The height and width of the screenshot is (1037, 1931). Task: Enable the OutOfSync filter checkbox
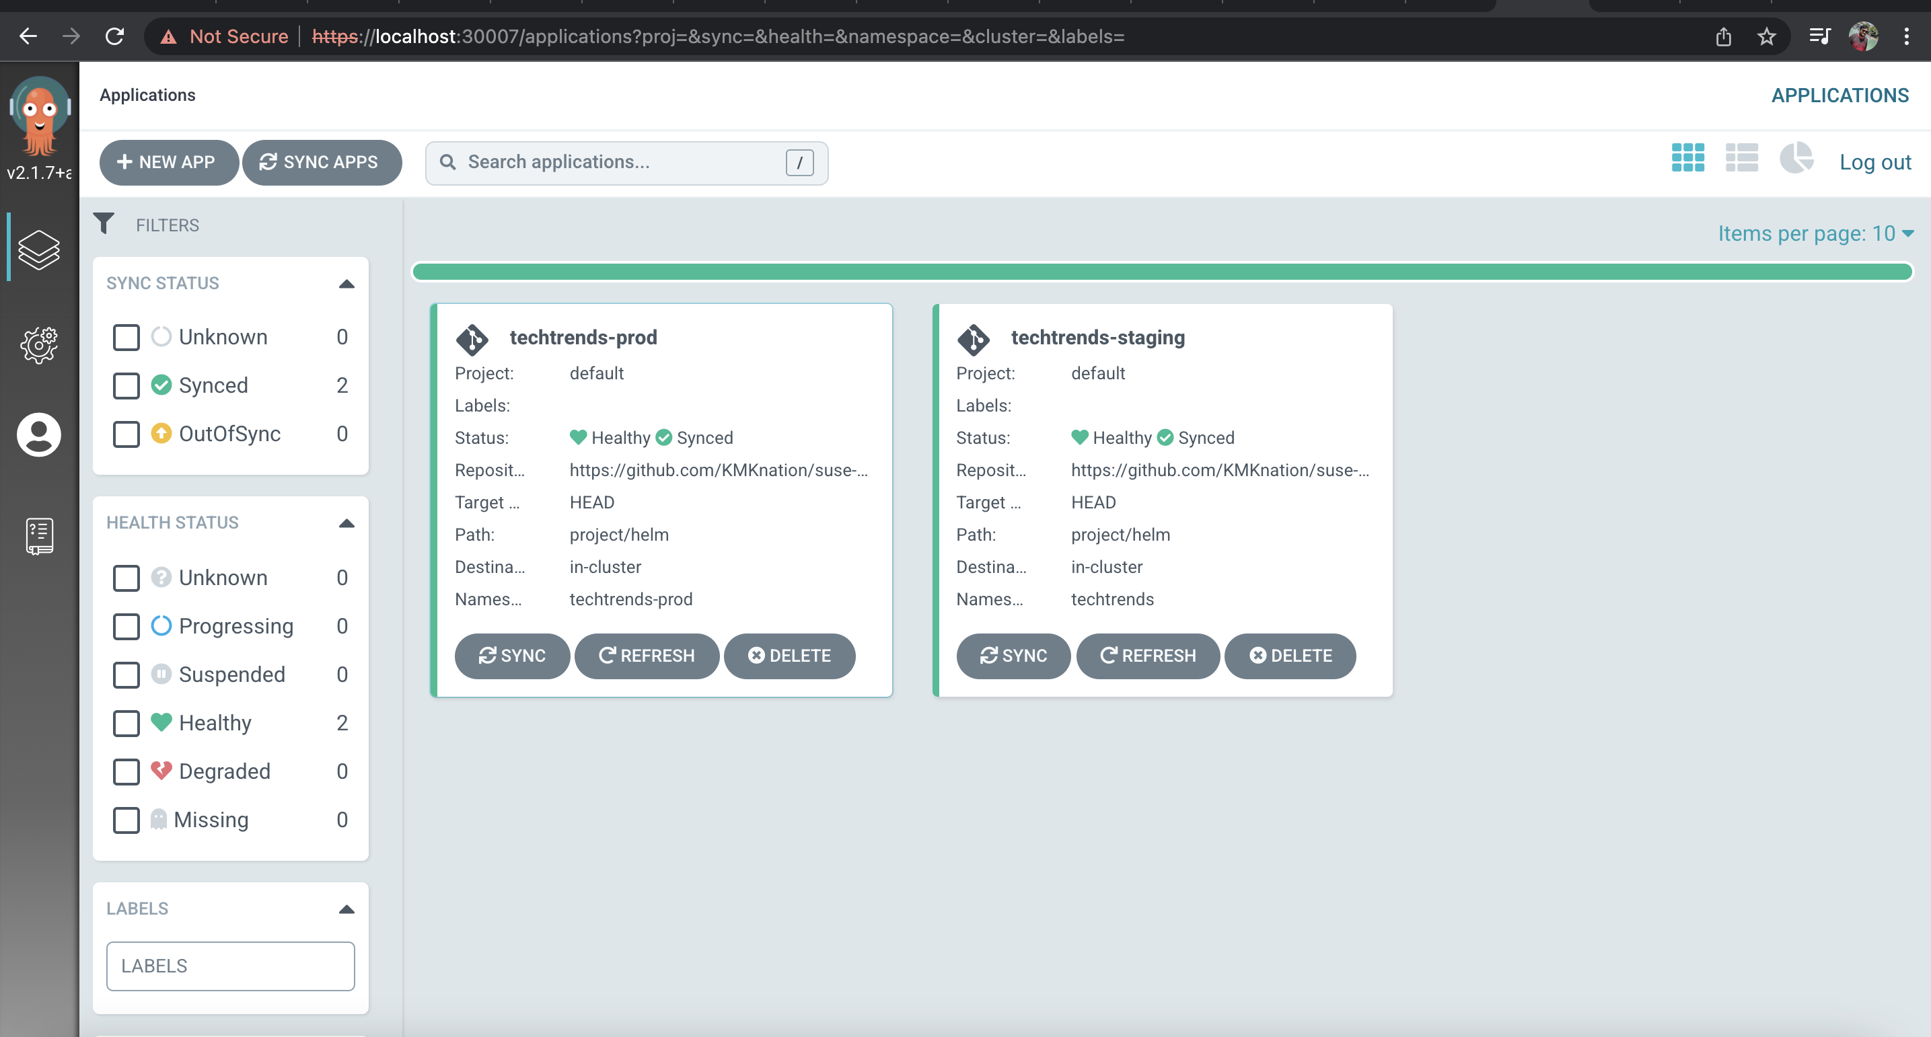(x=126, y=434)
